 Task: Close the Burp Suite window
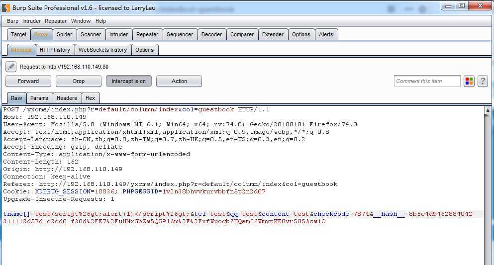480,6
